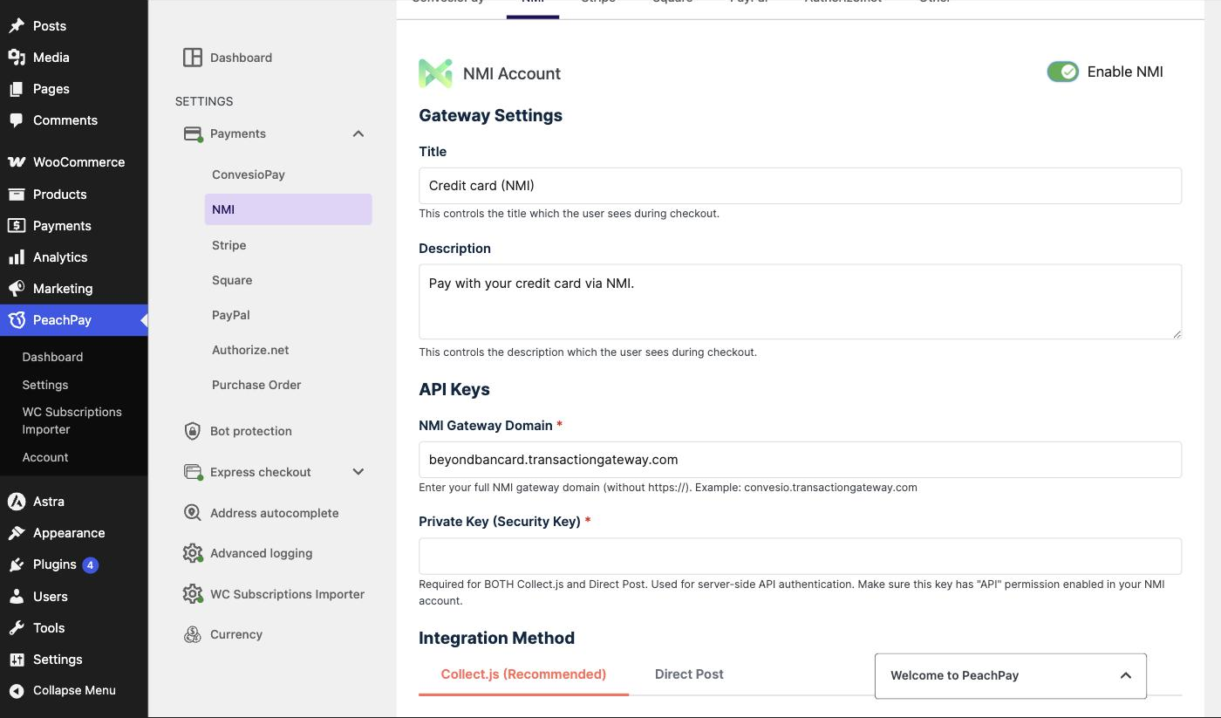Select the Collect.js (Recommended) tab
This screenshot has height=718, width=1221.
pos(523,674)
